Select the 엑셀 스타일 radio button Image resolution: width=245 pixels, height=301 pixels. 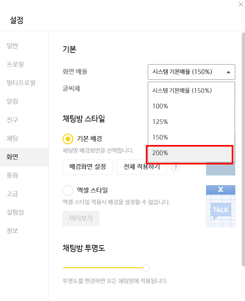click(x=68, y=190)
